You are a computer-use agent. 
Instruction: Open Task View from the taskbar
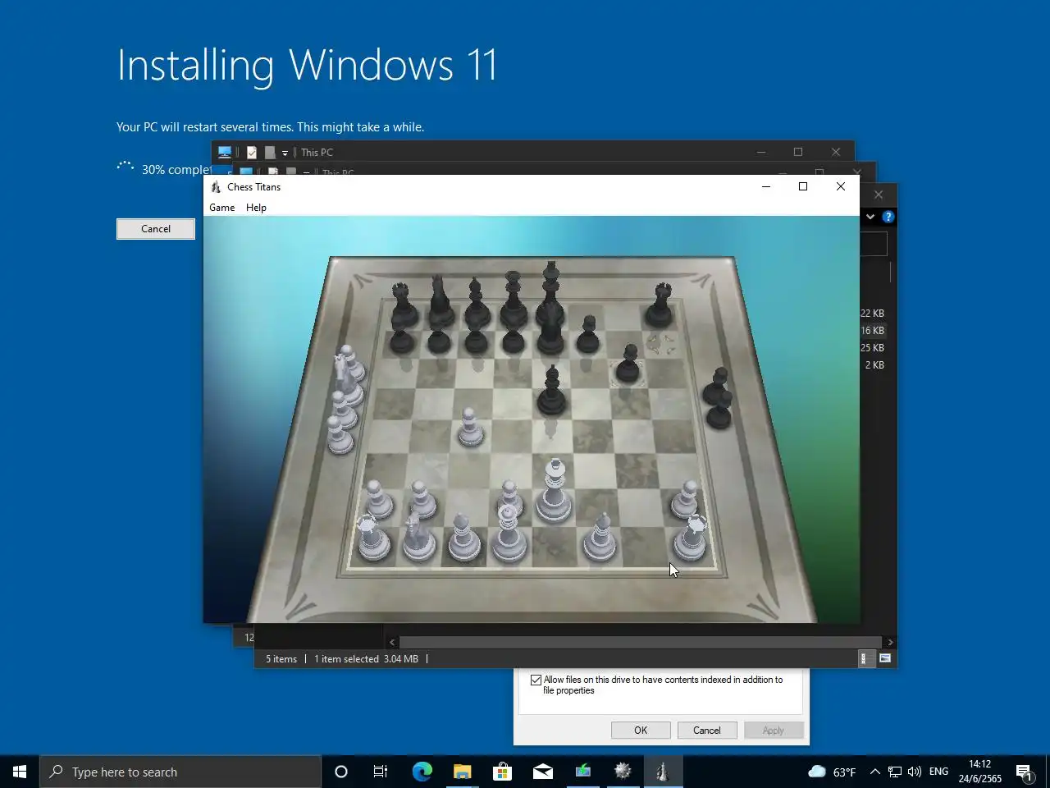pyautogui.click(x=381, y=772)
